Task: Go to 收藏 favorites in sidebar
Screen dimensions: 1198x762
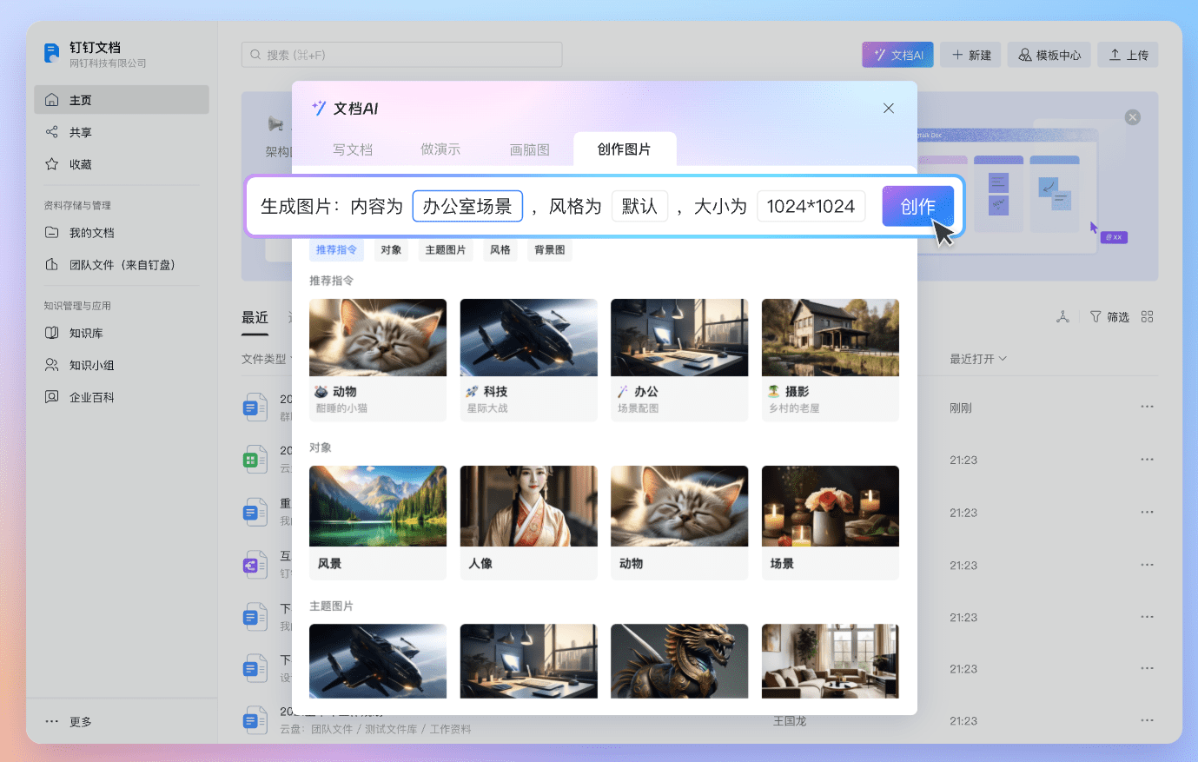Action: click(80, 164)
